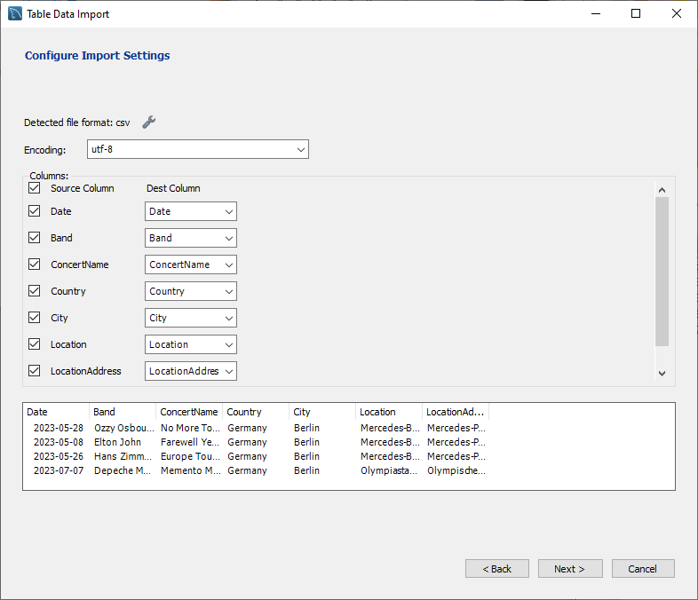
Task: Open the City destination column dropdown
Action: (x=191, y=318)
